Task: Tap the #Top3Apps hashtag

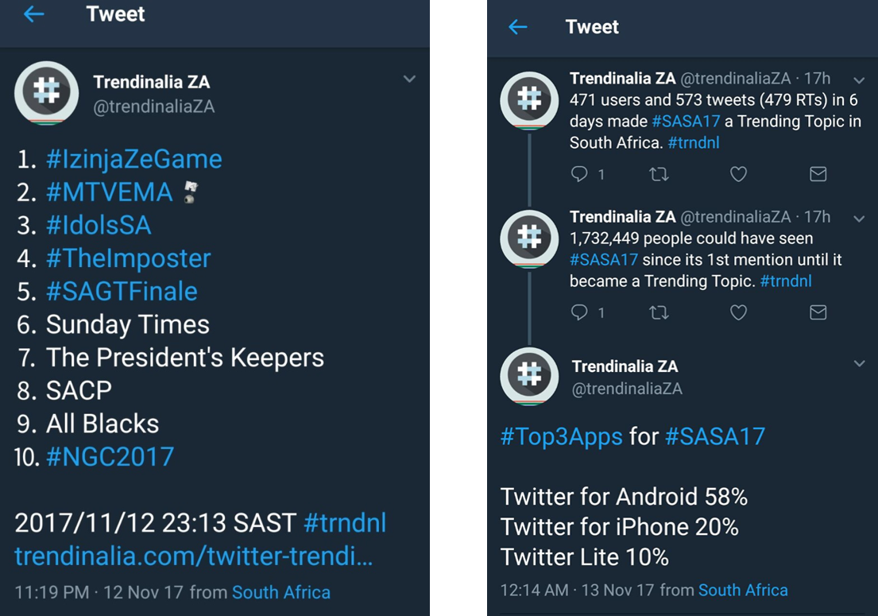Action: (561, 436)
